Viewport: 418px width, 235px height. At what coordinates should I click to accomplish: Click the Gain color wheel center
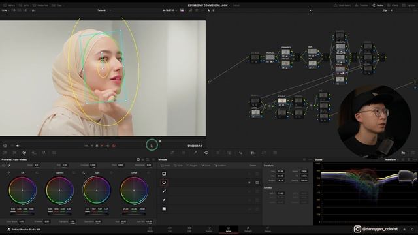click(x=97, y=190)
